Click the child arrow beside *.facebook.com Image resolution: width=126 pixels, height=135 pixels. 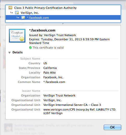[x=18, y=17]
